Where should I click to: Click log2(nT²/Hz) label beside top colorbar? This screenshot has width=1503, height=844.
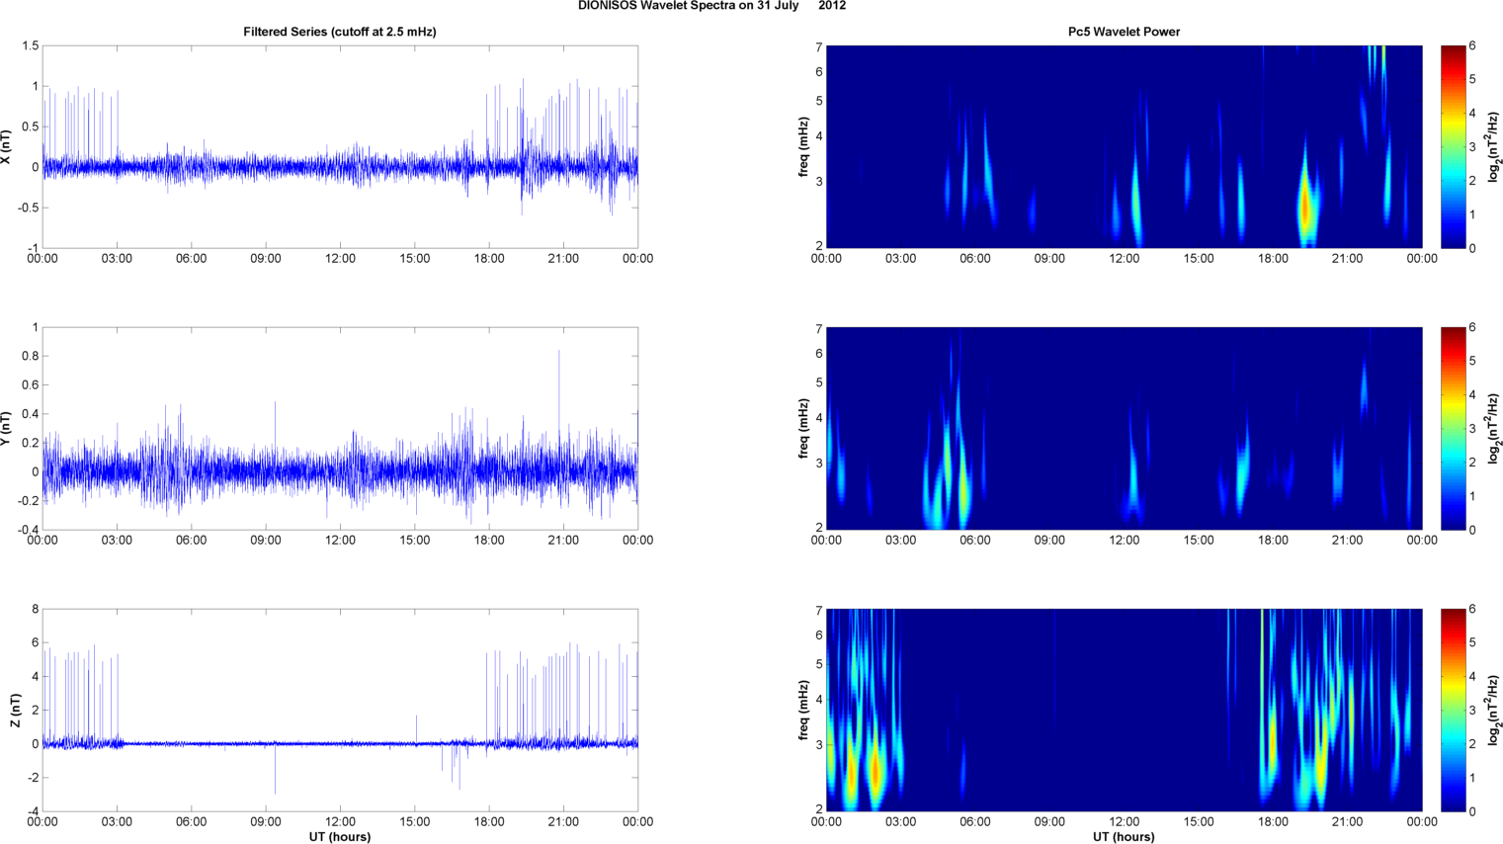tap(1494, 147)
